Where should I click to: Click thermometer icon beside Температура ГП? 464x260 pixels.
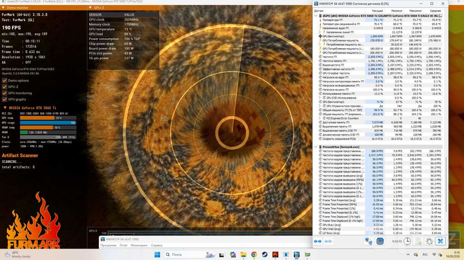tap(320, 20)
